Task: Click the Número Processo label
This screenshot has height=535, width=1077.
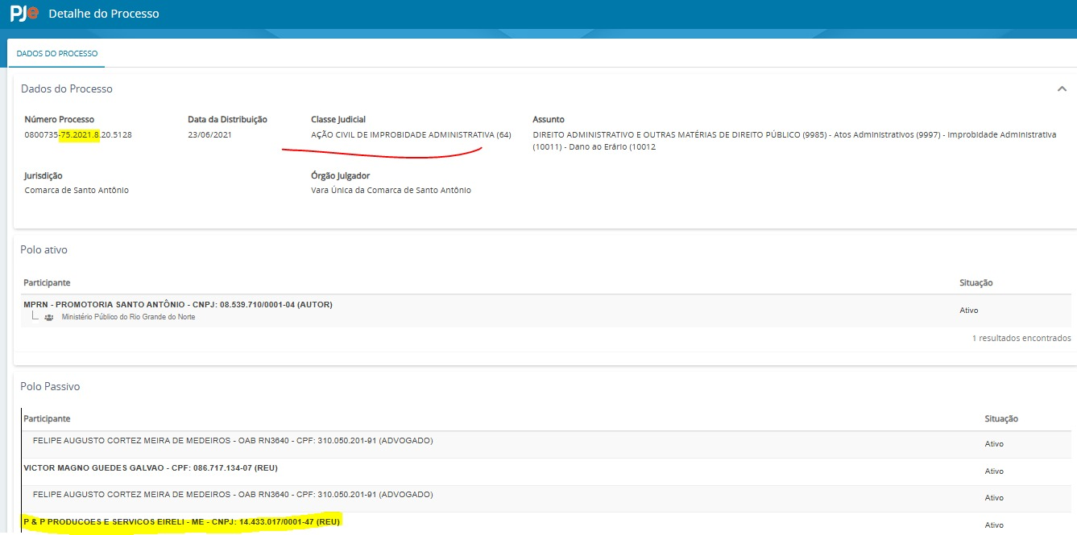Action: coord(59,119)
